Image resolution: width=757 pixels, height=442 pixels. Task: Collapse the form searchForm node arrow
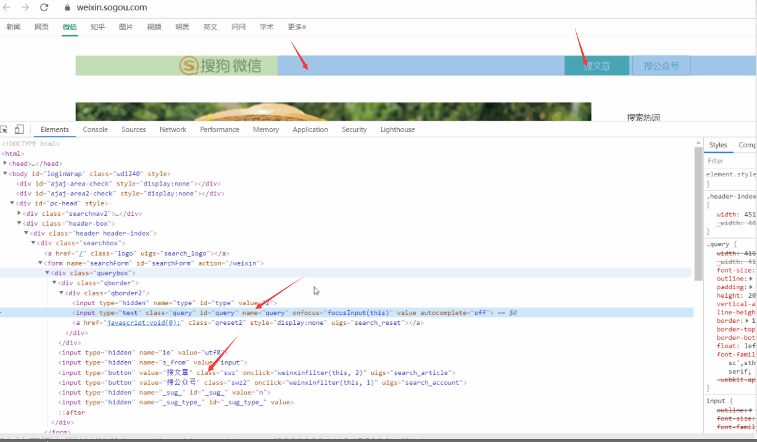click(x=41, y=263)
